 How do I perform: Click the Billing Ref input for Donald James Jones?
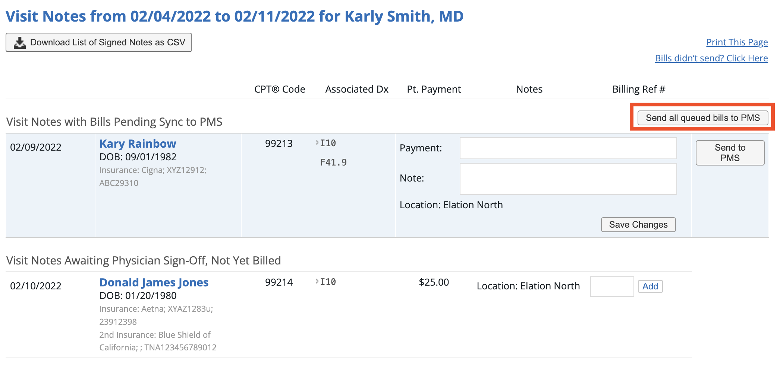tap(612, 286)
